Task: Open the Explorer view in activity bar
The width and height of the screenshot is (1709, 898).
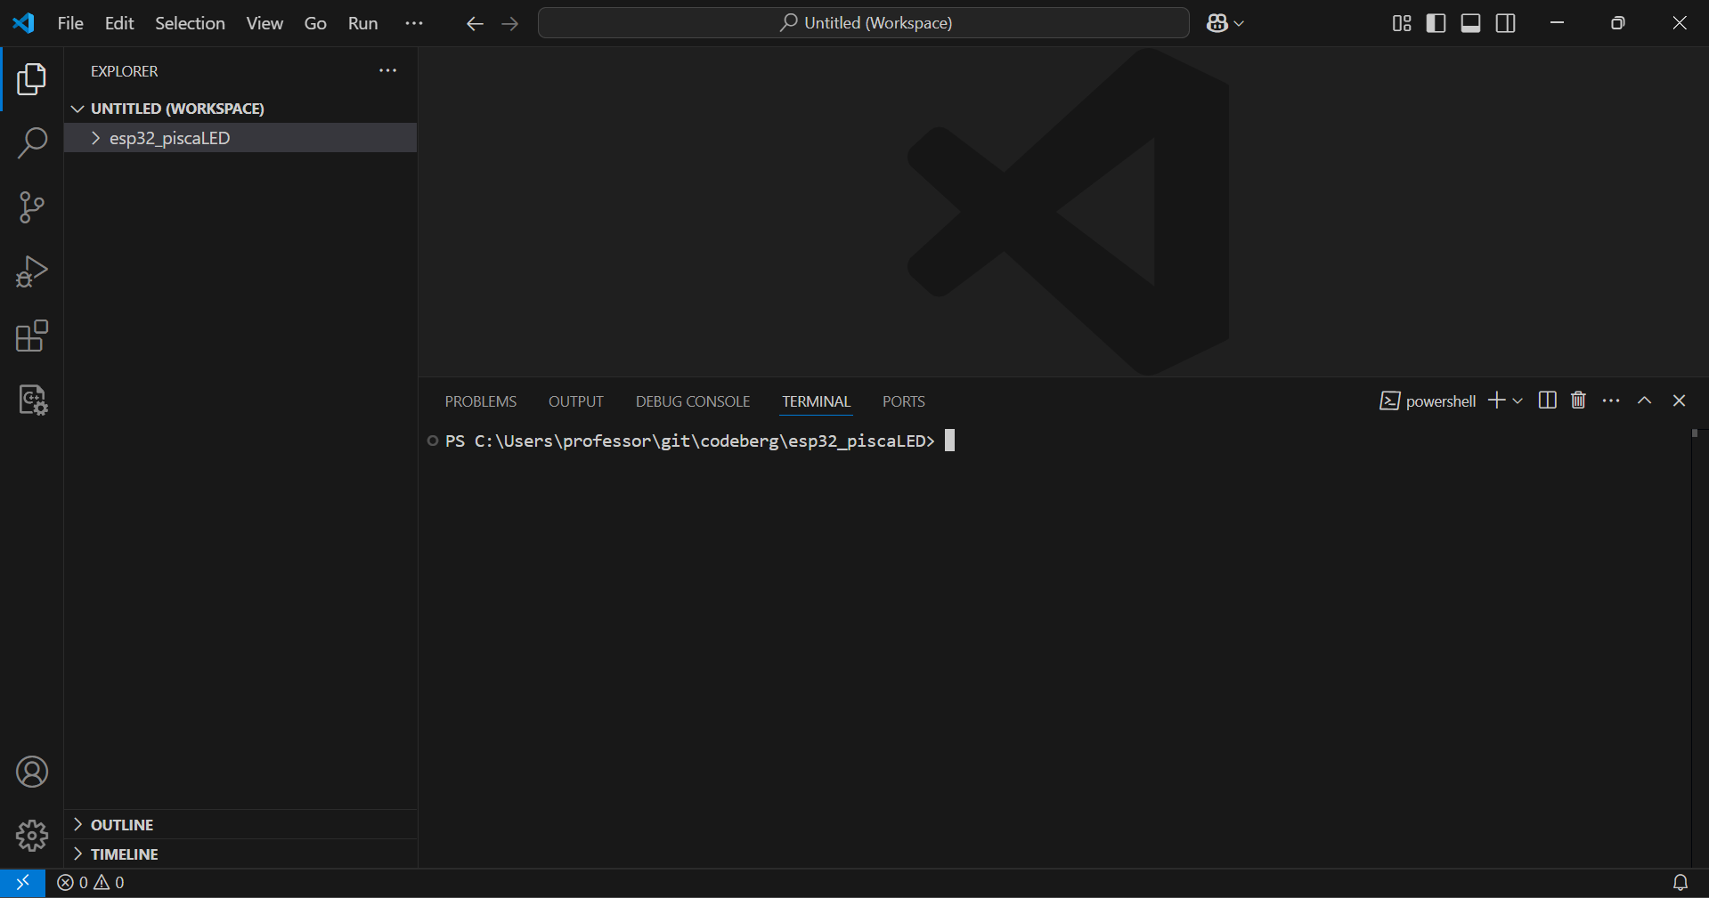Action: 32,79
